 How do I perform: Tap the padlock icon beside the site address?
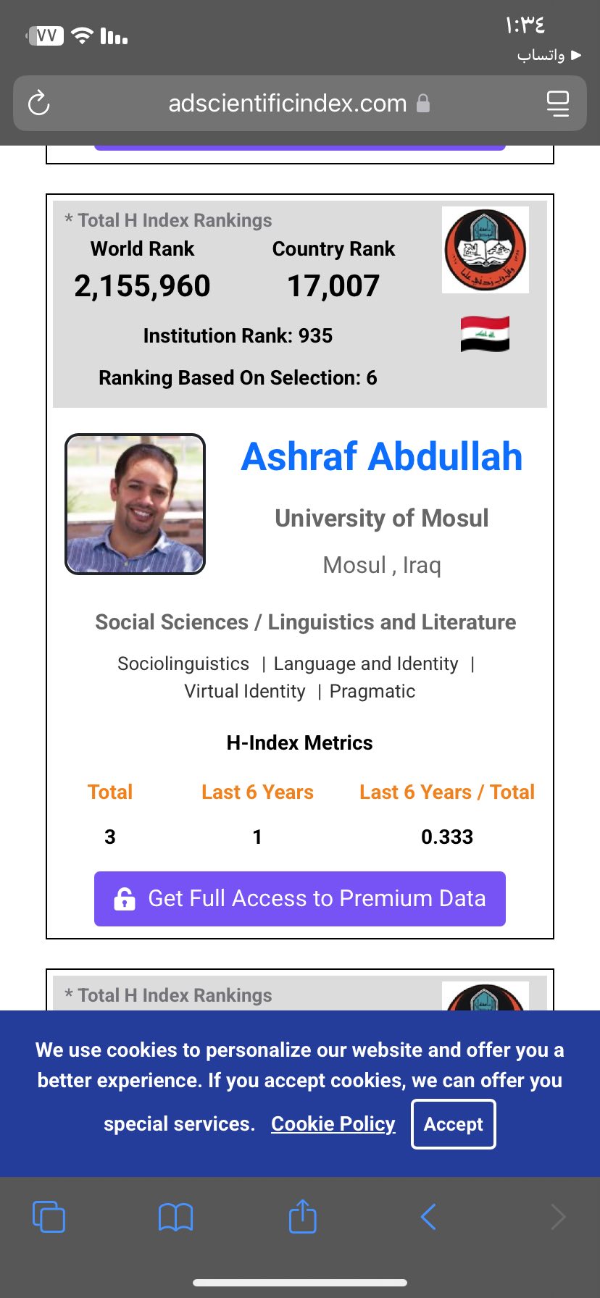pos(423,104)
